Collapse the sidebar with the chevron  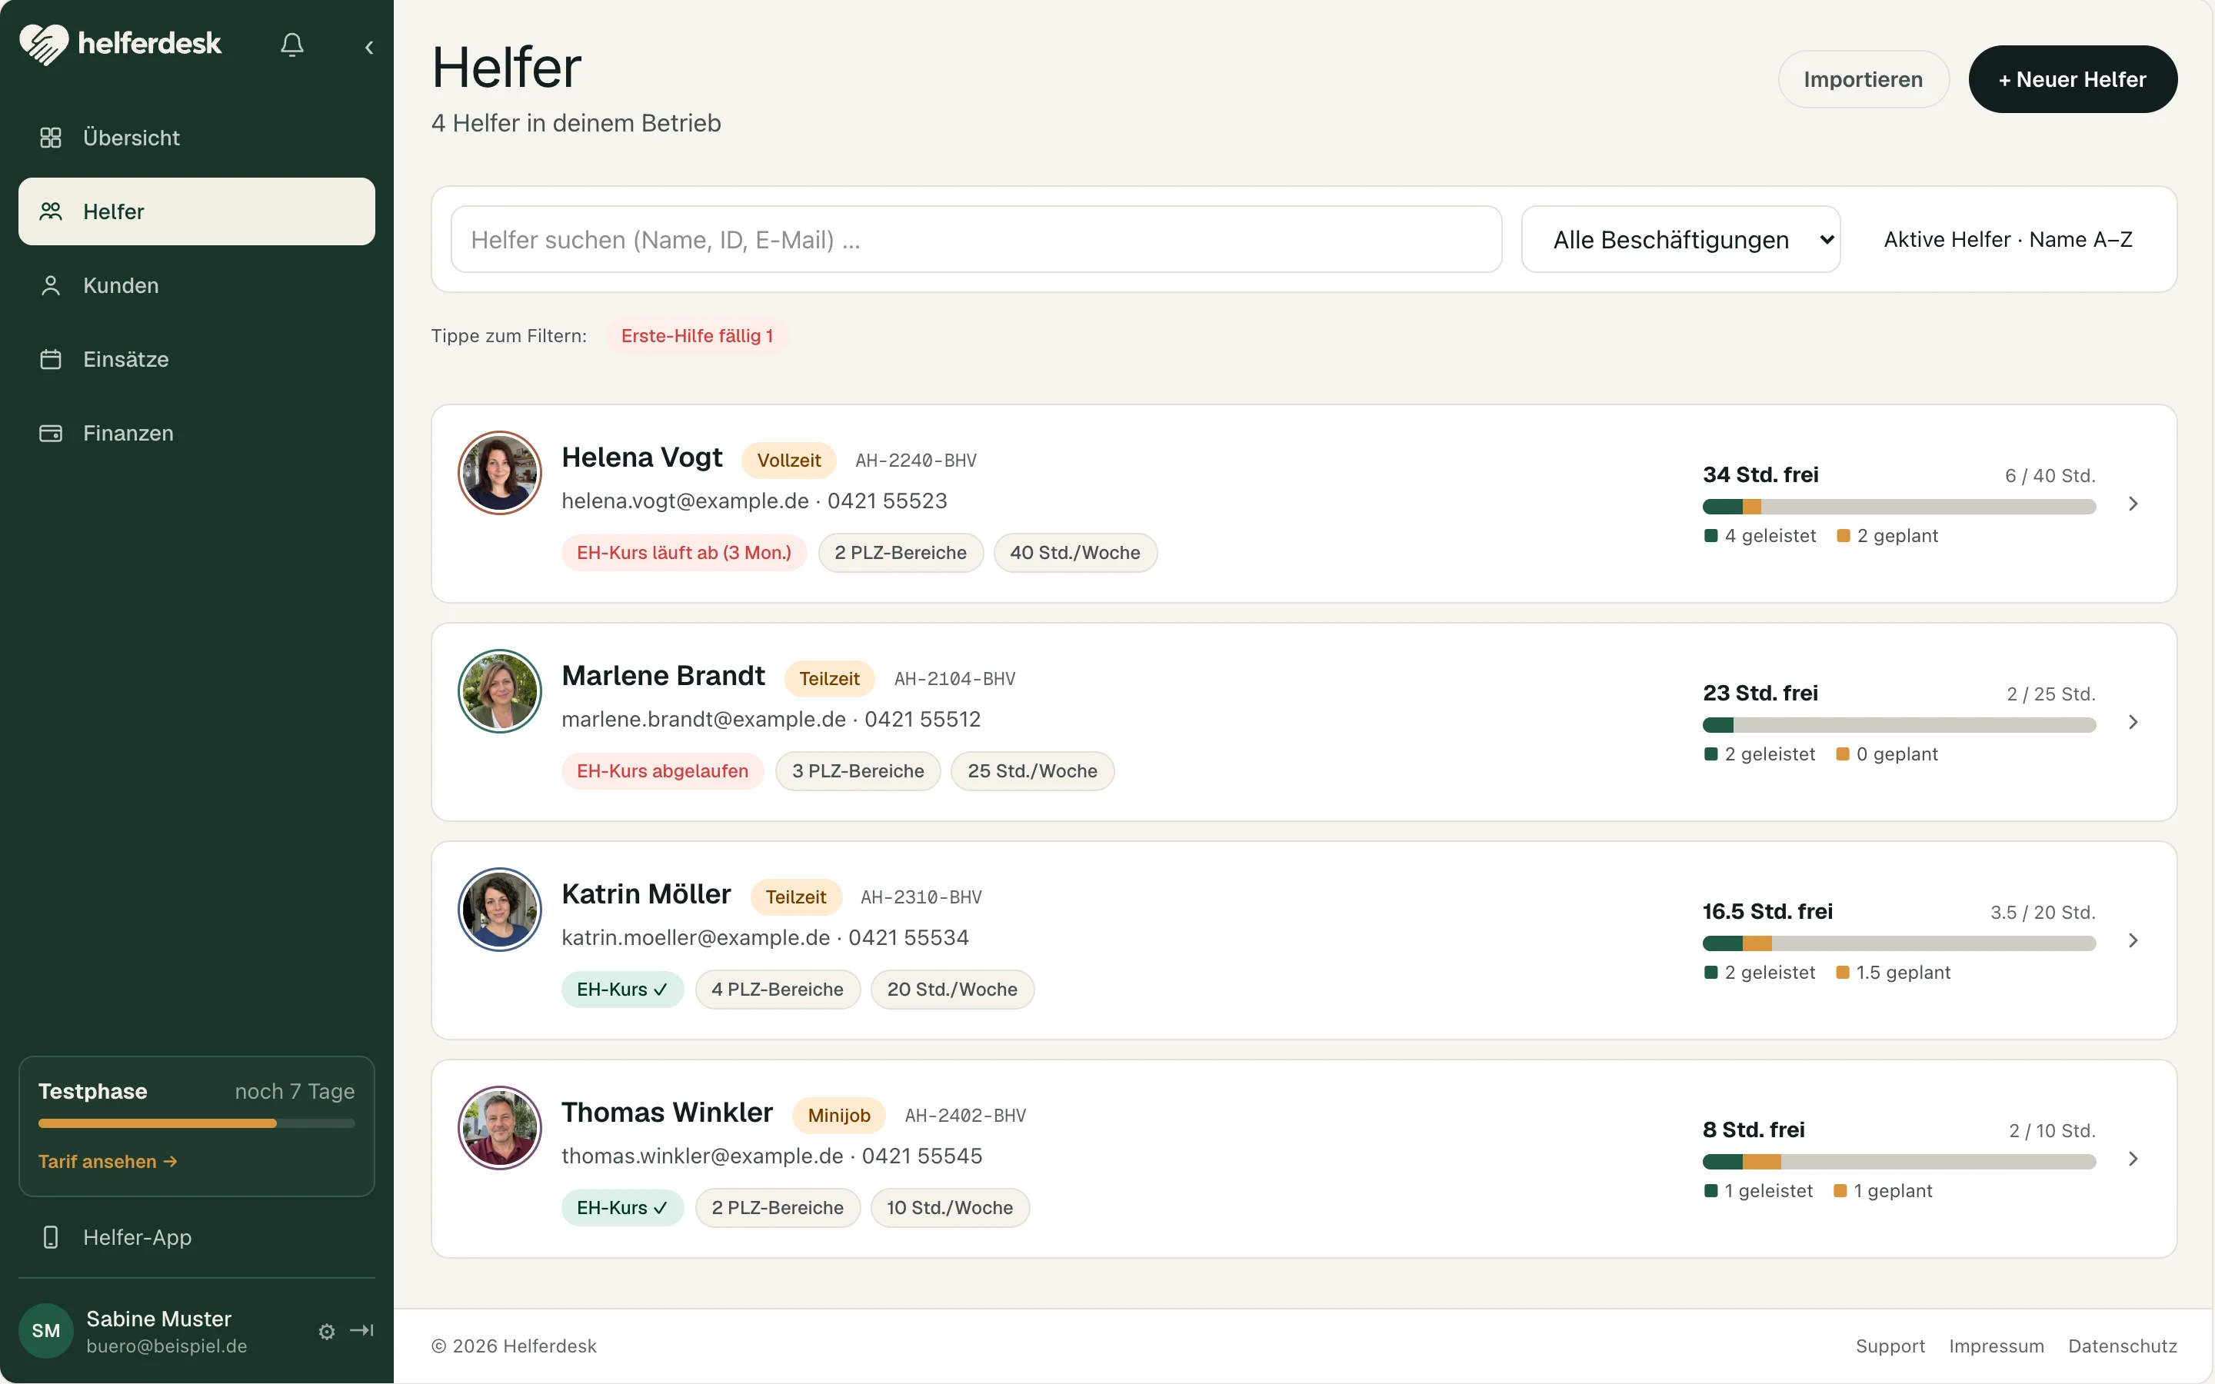(369, 47)
